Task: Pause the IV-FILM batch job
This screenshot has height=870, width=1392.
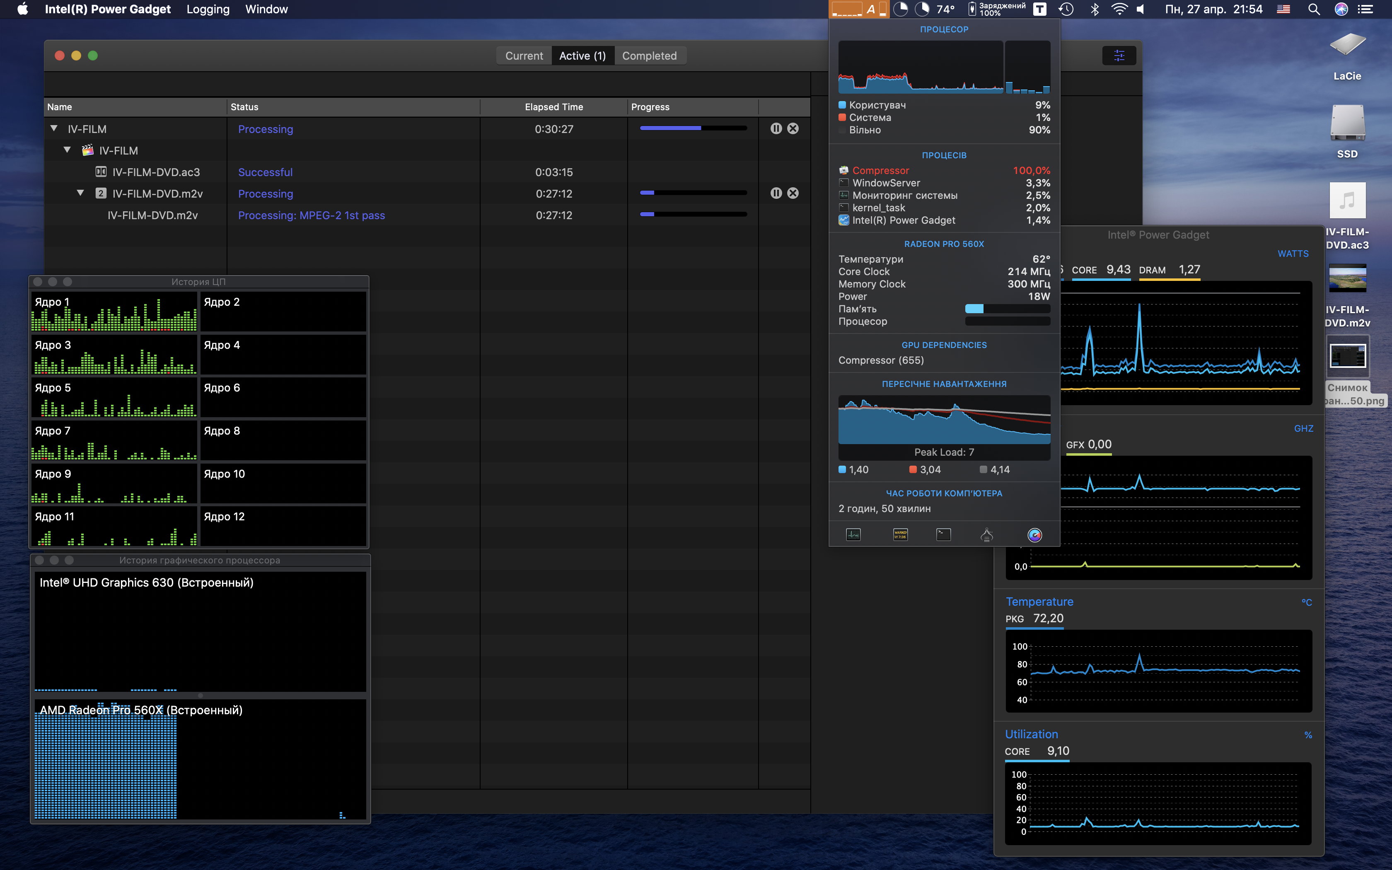Action: 776,128
